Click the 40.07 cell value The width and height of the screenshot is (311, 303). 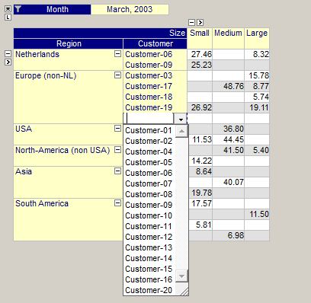[x=229, y=182]
